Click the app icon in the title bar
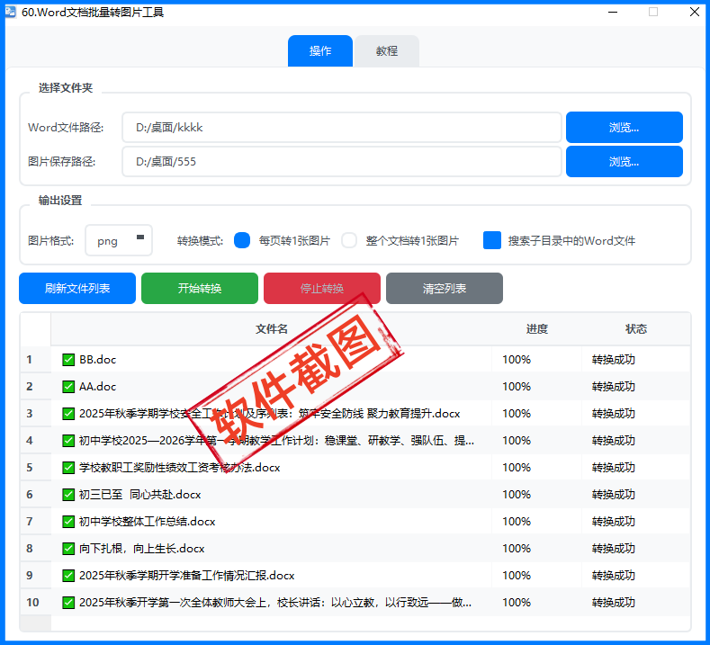 pos(11,13)
